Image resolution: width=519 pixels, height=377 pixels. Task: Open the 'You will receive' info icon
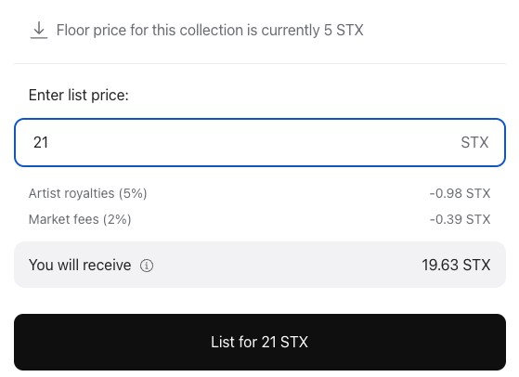(x=147, y=266)
